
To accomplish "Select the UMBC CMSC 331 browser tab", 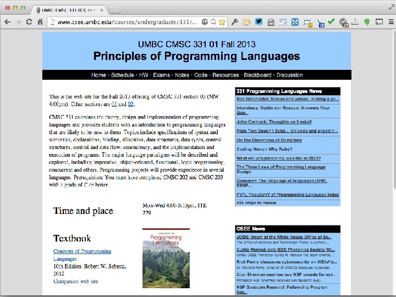I will [x=68, y=10].
